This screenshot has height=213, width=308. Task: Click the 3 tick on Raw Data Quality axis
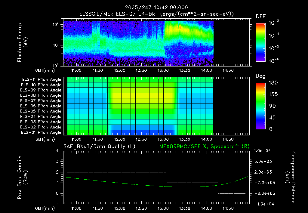point(57,161)
